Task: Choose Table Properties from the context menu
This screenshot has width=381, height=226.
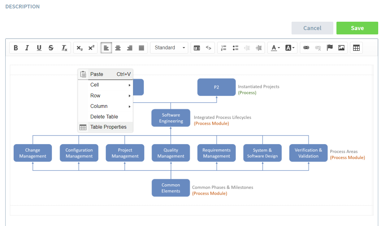Action: coord(108,127)
